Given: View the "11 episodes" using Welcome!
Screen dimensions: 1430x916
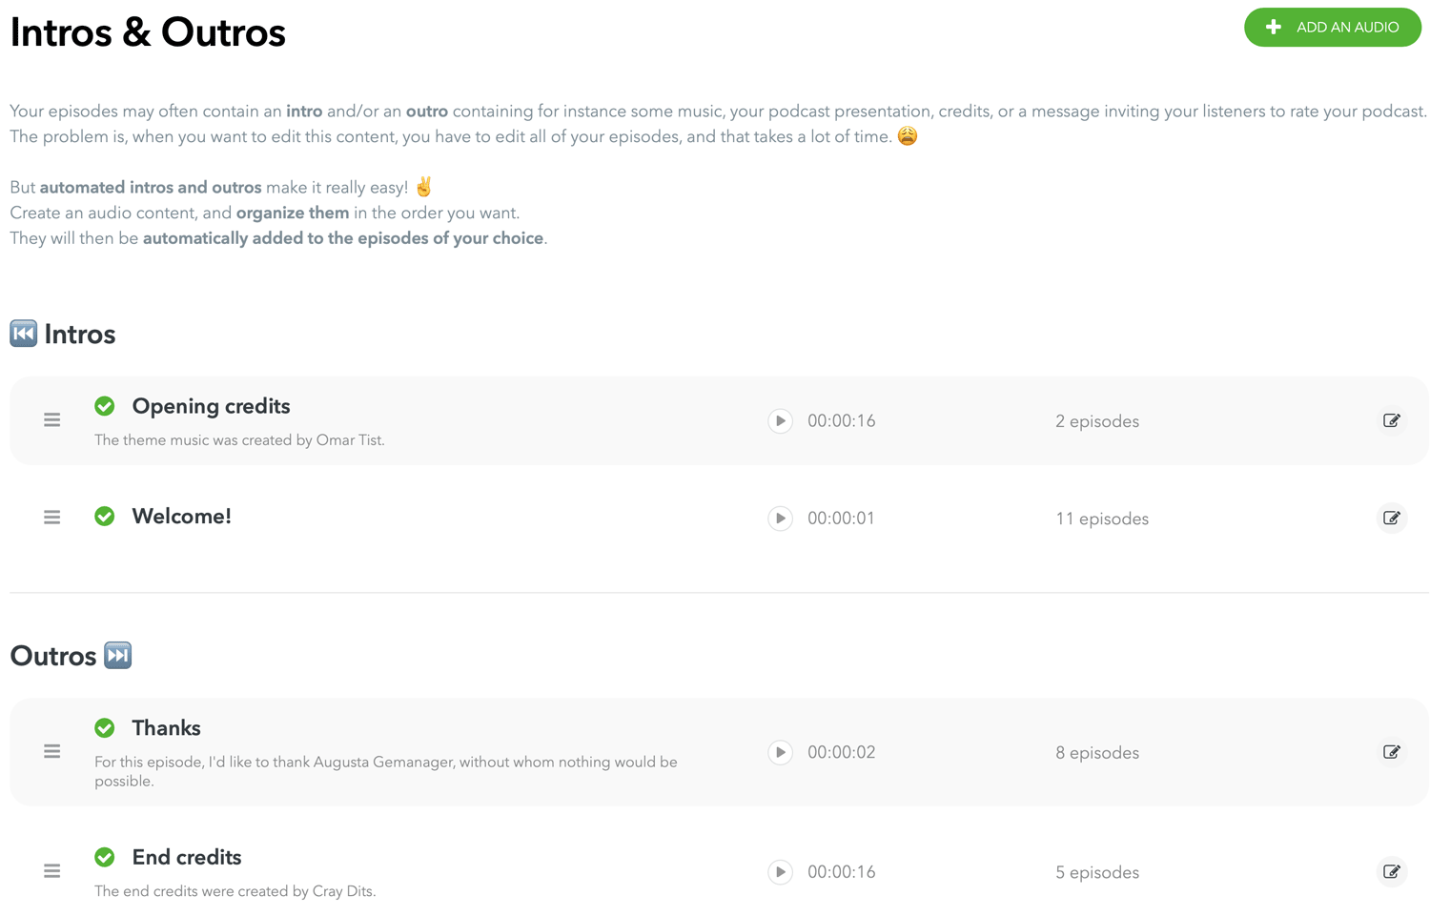Looking at the screenshot, I should (x=1101, y=518).
